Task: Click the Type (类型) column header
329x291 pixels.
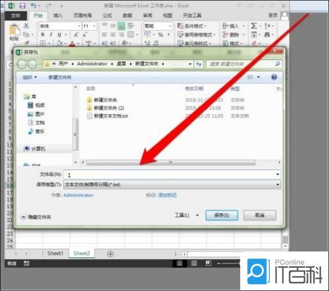Action: (x=235, y=89)
